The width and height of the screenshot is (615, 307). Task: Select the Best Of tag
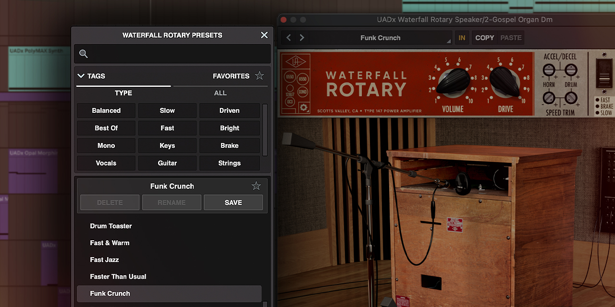pyautogui.click(x=106, y=128)
